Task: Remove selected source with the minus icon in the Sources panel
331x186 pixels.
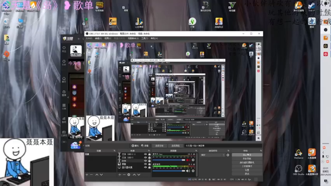Action: (124, 174)
